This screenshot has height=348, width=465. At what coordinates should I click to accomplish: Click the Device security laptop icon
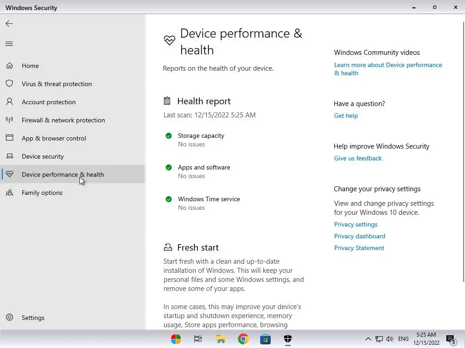10,156
